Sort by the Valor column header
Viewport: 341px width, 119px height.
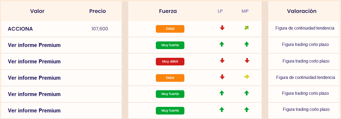click(37, 11)
